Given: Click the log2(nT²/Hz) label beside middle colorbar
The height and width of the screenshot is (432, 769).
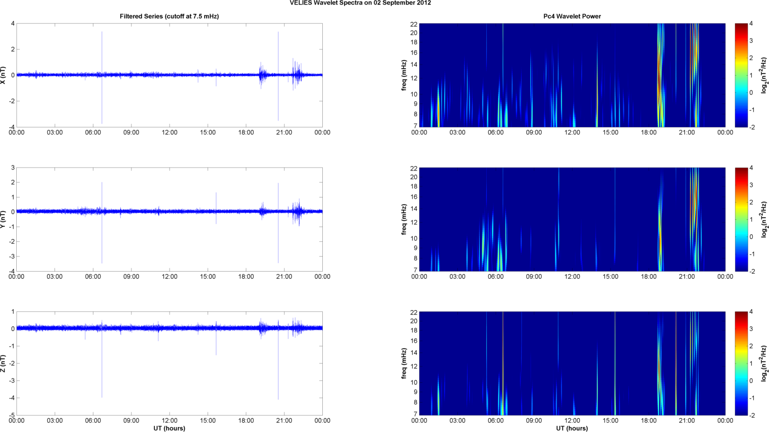Looking at the screenshot, I should 764,219.
